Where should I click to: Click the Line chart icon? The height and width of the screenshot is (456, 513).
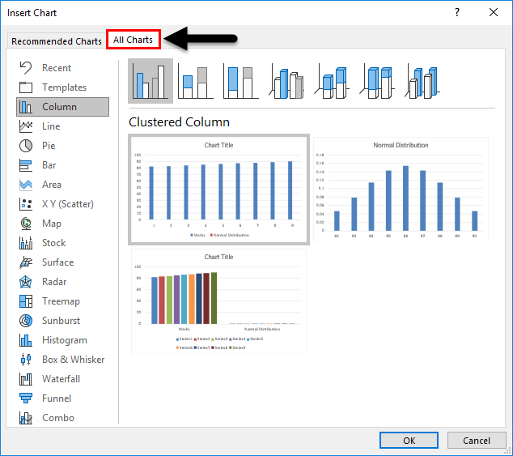[26, 126]
